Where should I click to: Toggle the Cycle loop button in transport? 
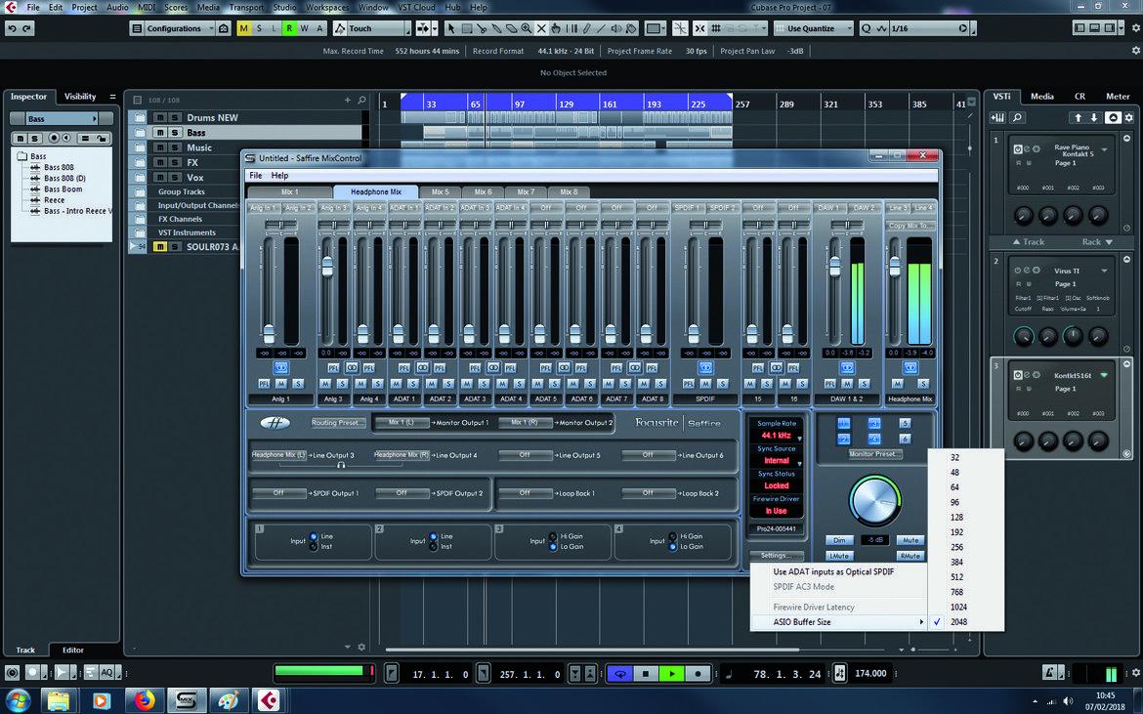pos(619,674)
